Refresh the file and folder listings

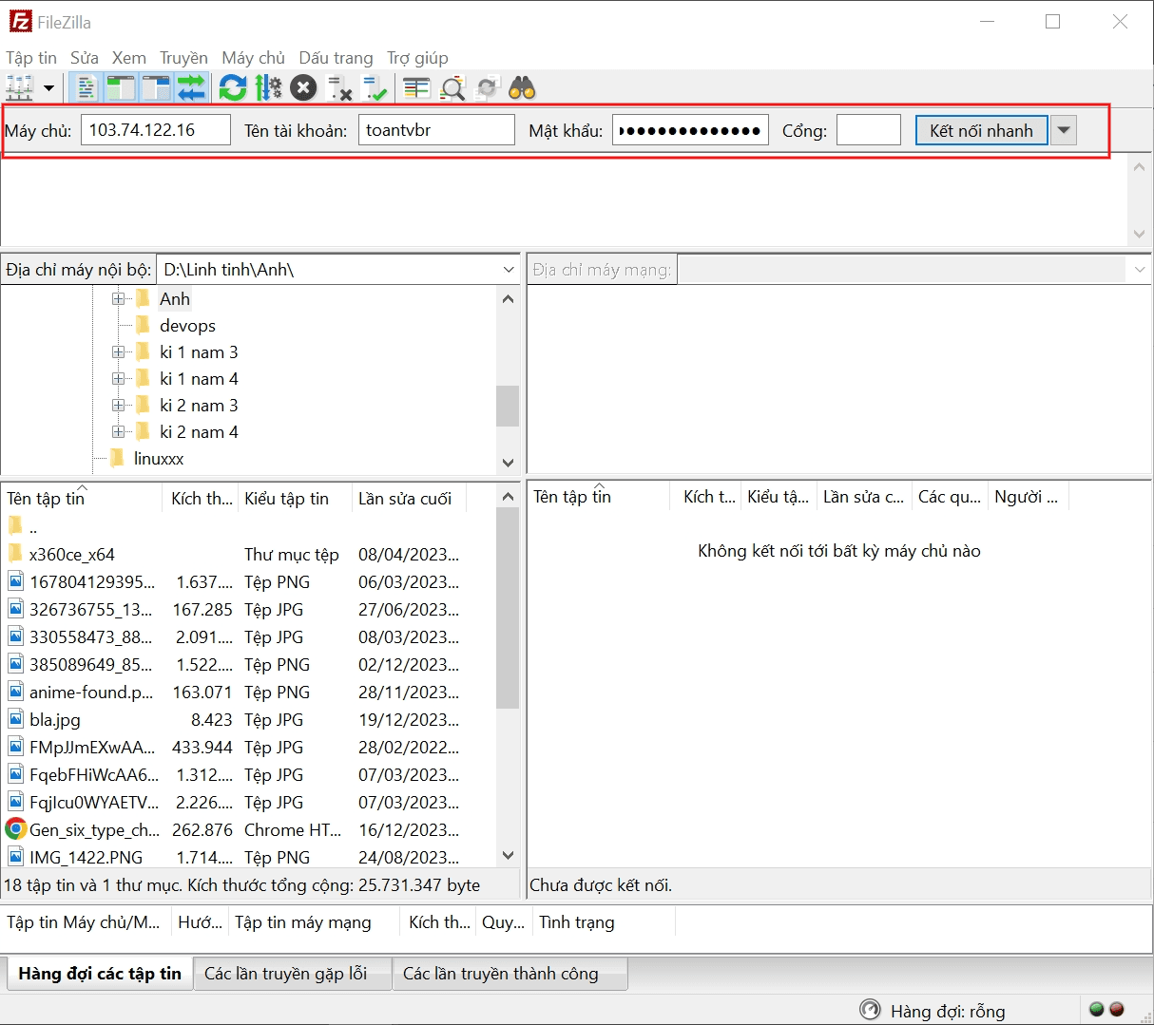[x=232, y=87]
